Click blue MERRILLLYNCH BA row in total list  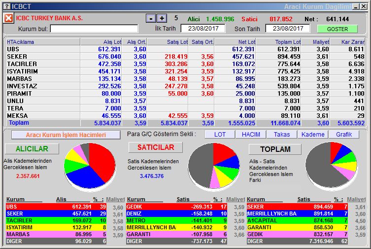tap(297, 213)
